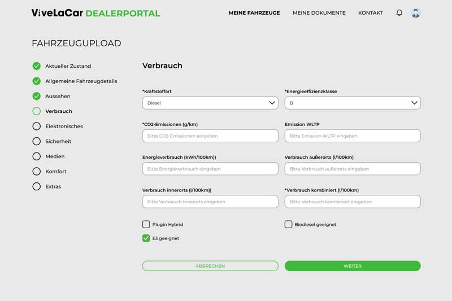452x301 pixels.
Task: Tick the Biodiesel geeignet checkbox
Action: pos(289,224)
